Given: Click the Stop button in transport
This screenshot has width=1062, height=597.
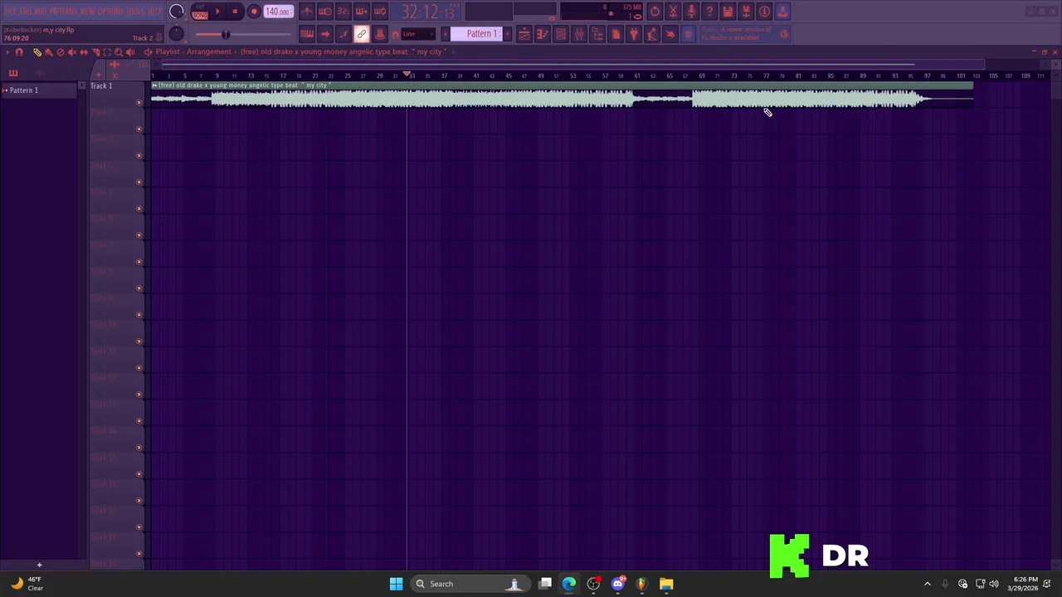Looking at the screenshot, I should click(x=235, y=12).
